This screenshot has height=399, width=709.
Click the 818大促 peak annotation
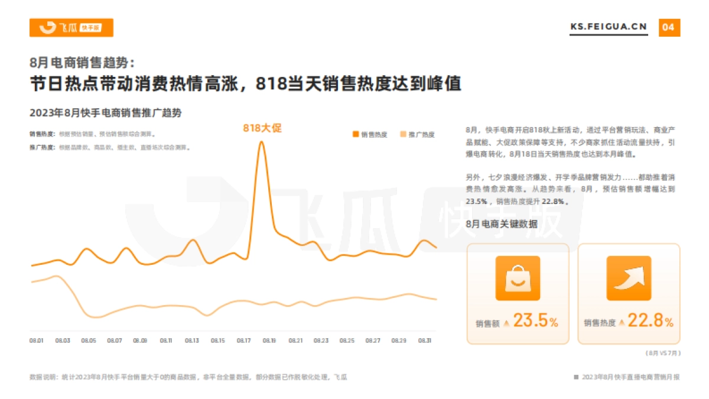(262, 128)
